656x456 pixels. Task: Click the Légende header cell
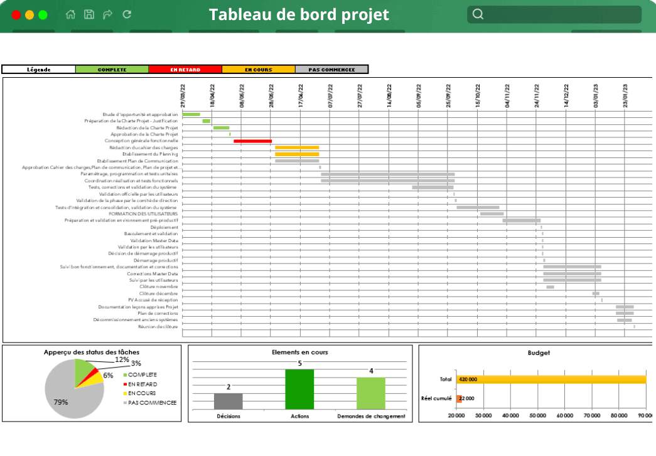(x=38, y=69)
